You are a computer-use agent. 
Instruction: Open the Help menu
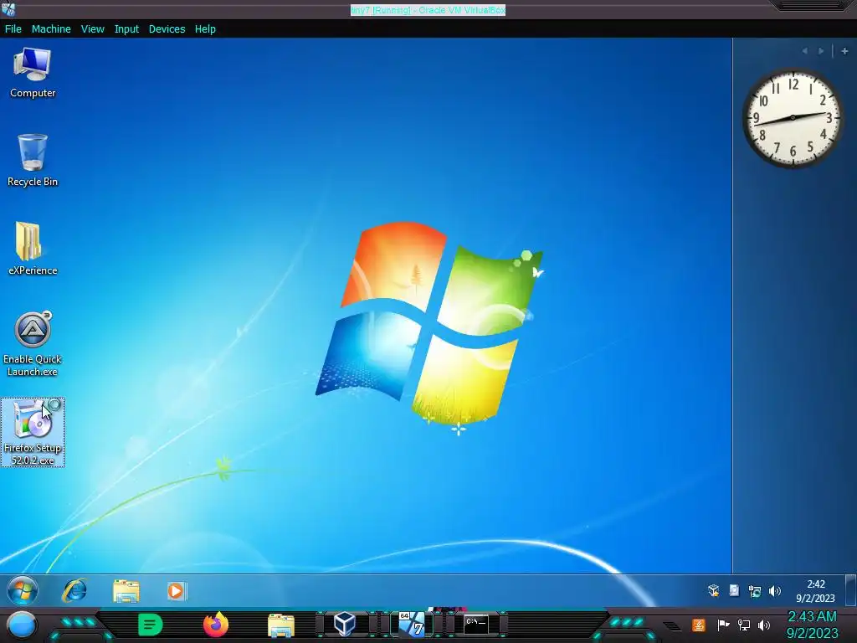click(205, 29)
